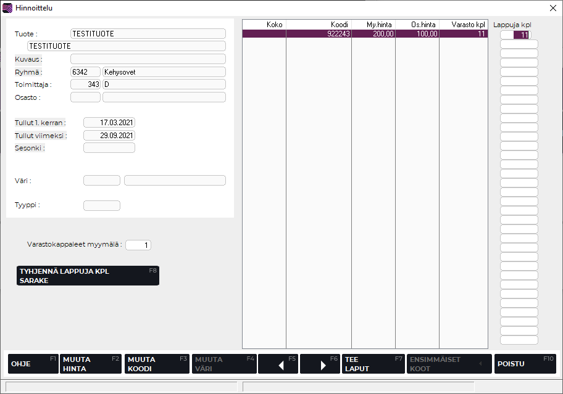Close the Hinnoittelu window

[x=552, y=8]
